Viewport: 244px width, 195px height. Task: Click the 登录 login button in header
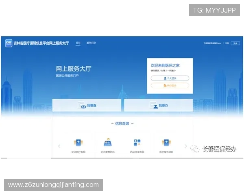click(x=235, y=43)
